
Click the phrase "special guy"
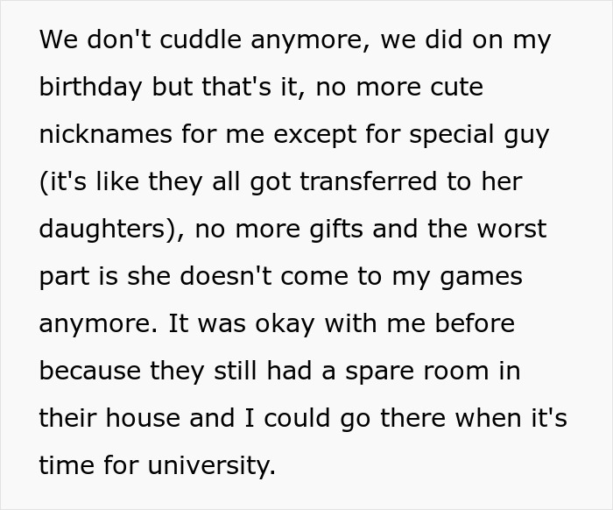(x=479, y=136)
